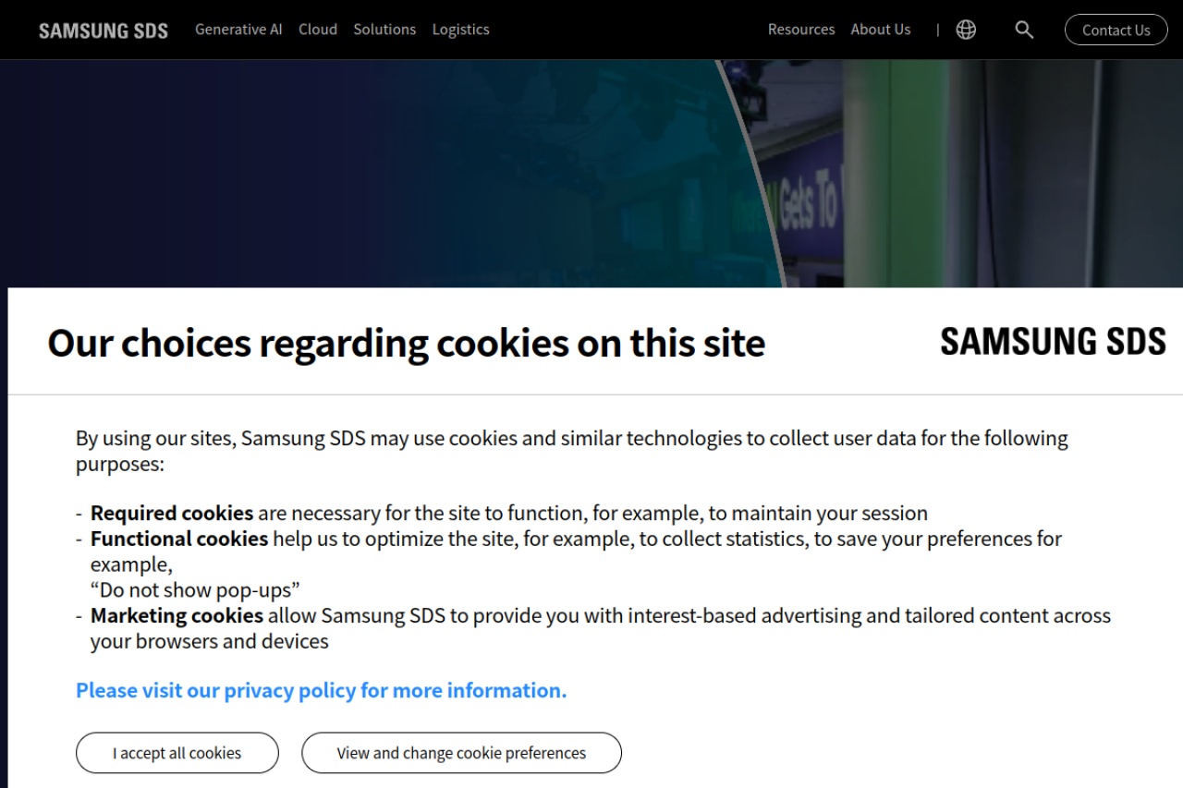Viewport: 1183px width, 788px height.
Task: Click the 'Do not show pop-ups' text
Action: click(195, 590)
